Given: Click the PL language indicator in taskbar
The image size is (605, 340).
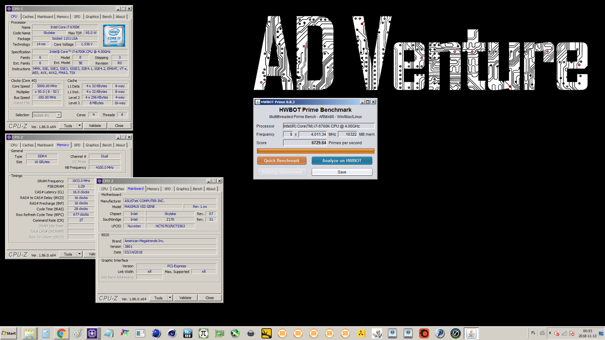Looking at the screenshot, I should tap(533, 333).
